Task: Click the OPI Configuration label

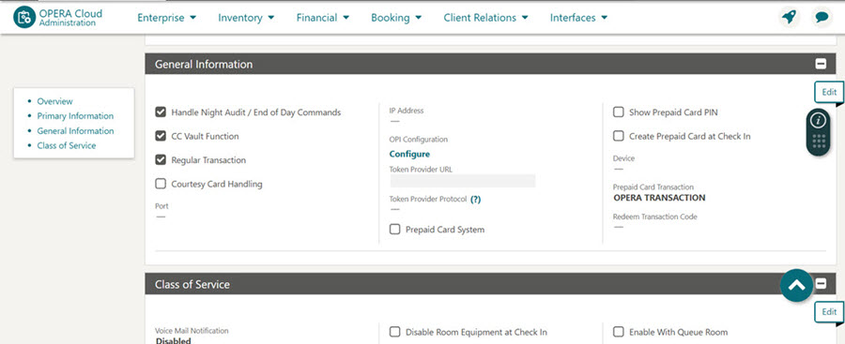Action: (418, 139)
